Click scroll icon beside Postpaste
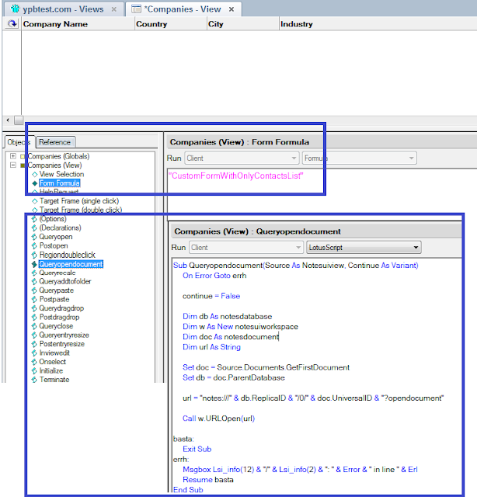The width and height of the screenshot is (477, 497). tap(34, 299)
